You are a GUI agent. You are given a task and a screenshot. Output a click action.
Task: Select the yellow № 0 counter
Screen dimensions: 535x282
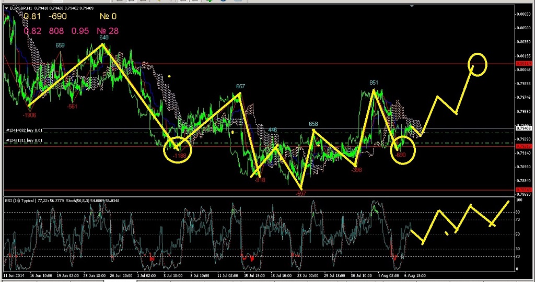point(108,16)
